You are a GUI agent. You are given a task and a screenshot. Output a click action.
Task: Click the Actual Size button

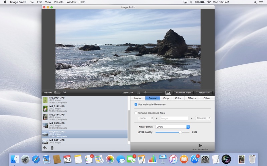point(204,93)
